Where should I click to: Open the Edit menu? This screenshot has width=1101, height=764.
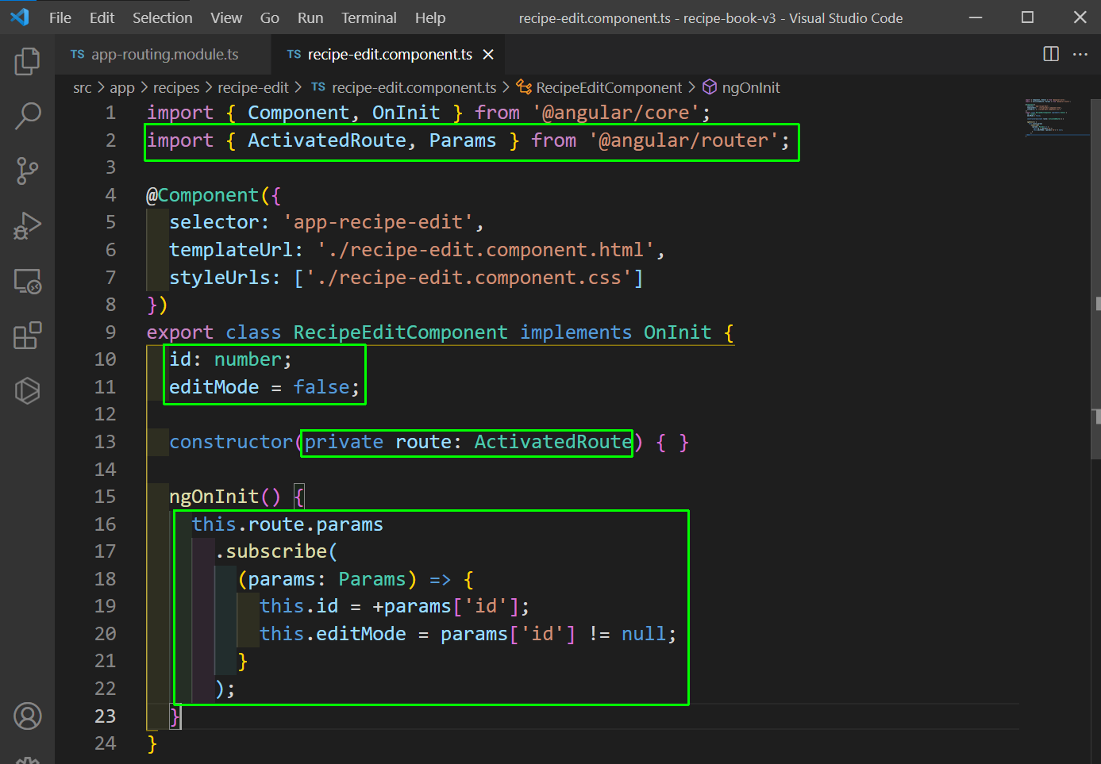click(x=102, y=17)
